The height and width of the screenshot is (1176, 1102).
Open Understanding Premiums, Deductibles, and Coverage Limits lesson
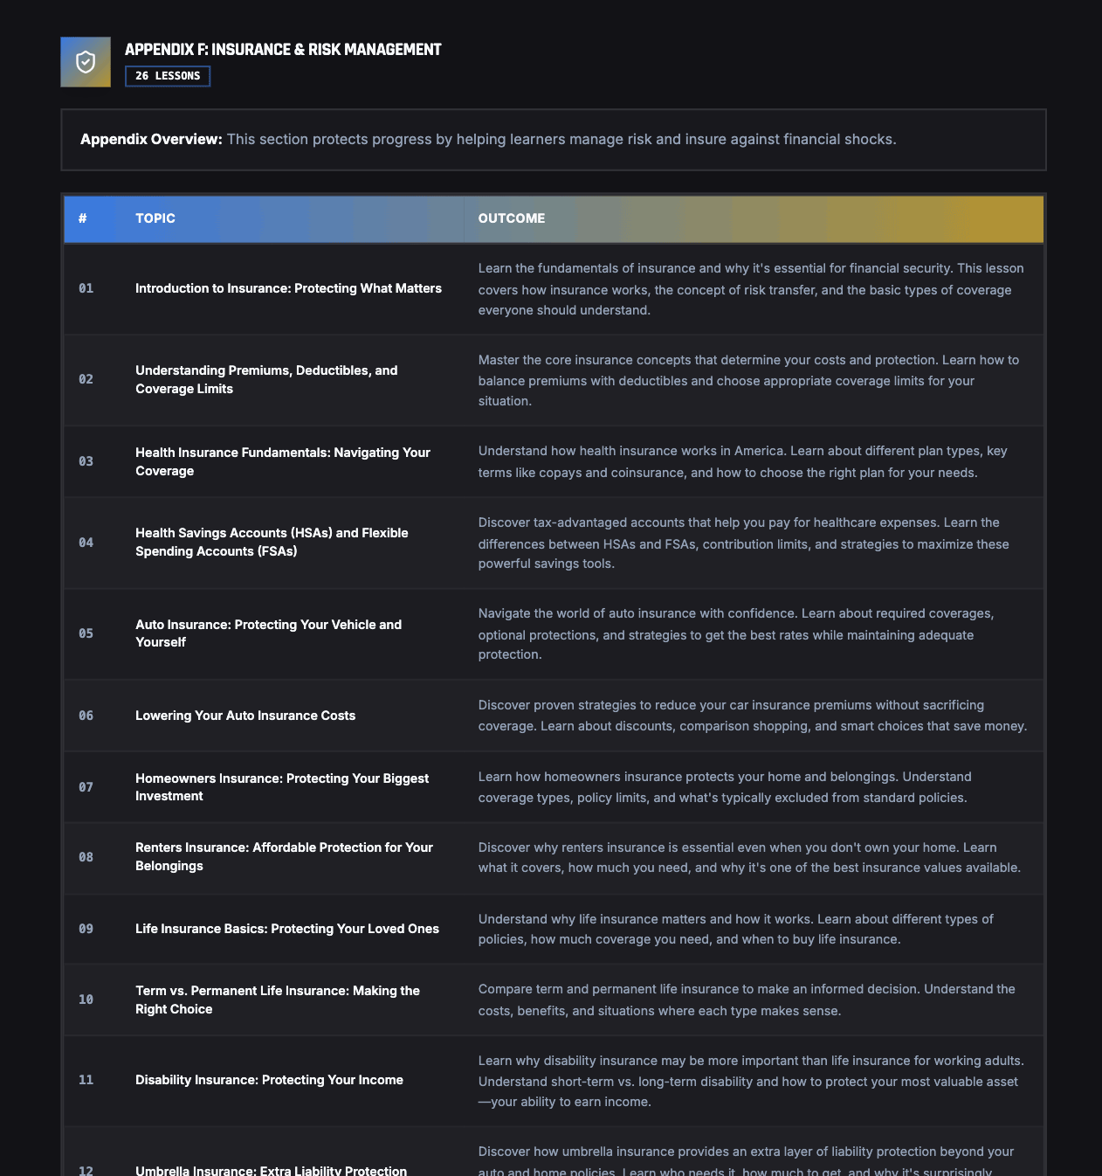(266, 379)
